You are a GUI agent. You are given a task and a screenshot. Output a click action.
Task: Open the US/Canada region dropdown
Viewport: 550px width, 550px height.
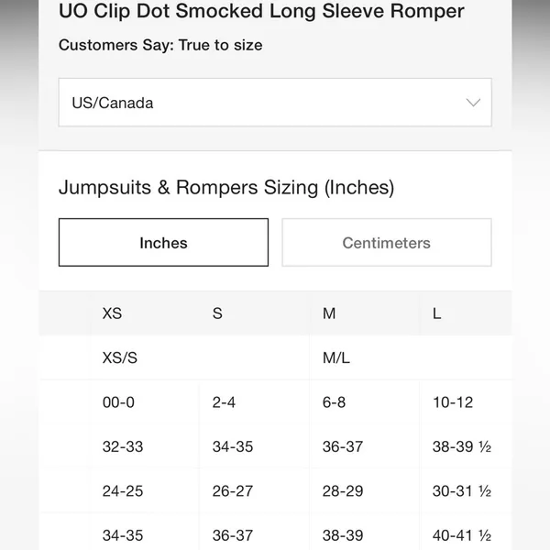tap(275, 103)
